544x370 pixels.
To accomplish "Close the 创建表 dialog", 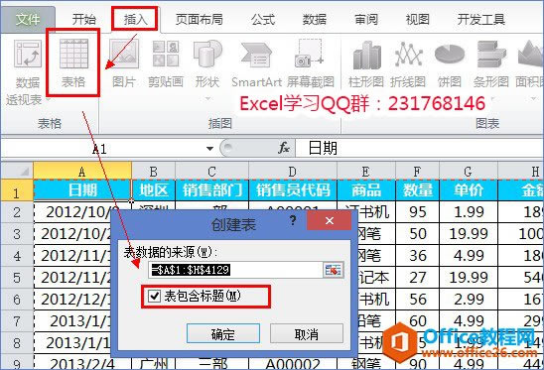I will coord(329,220).
